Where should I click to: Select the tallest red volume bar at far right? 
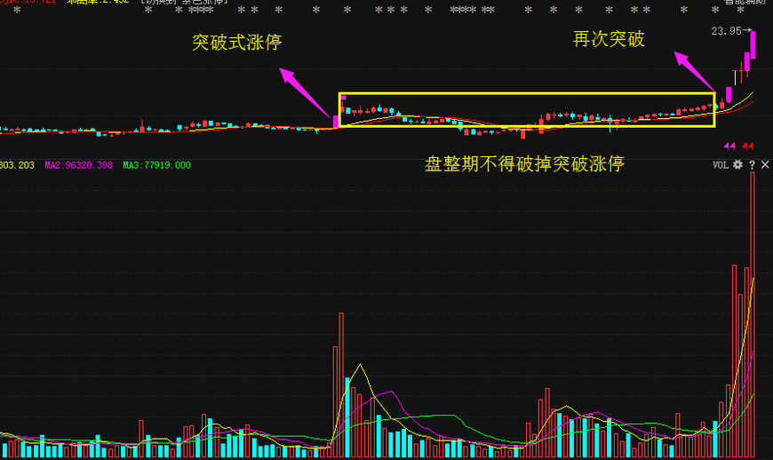click(x=753, y=315)
